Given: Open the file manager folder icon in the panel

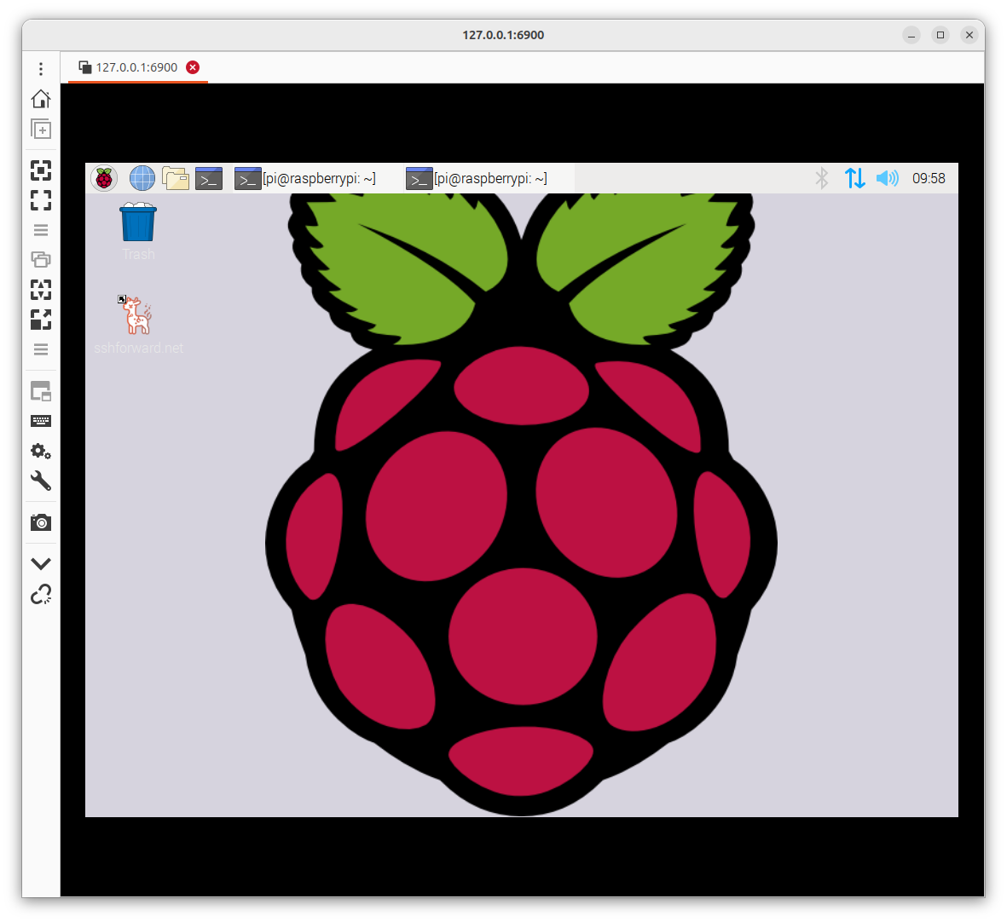Looking at the screenshot, I should 176,178.
